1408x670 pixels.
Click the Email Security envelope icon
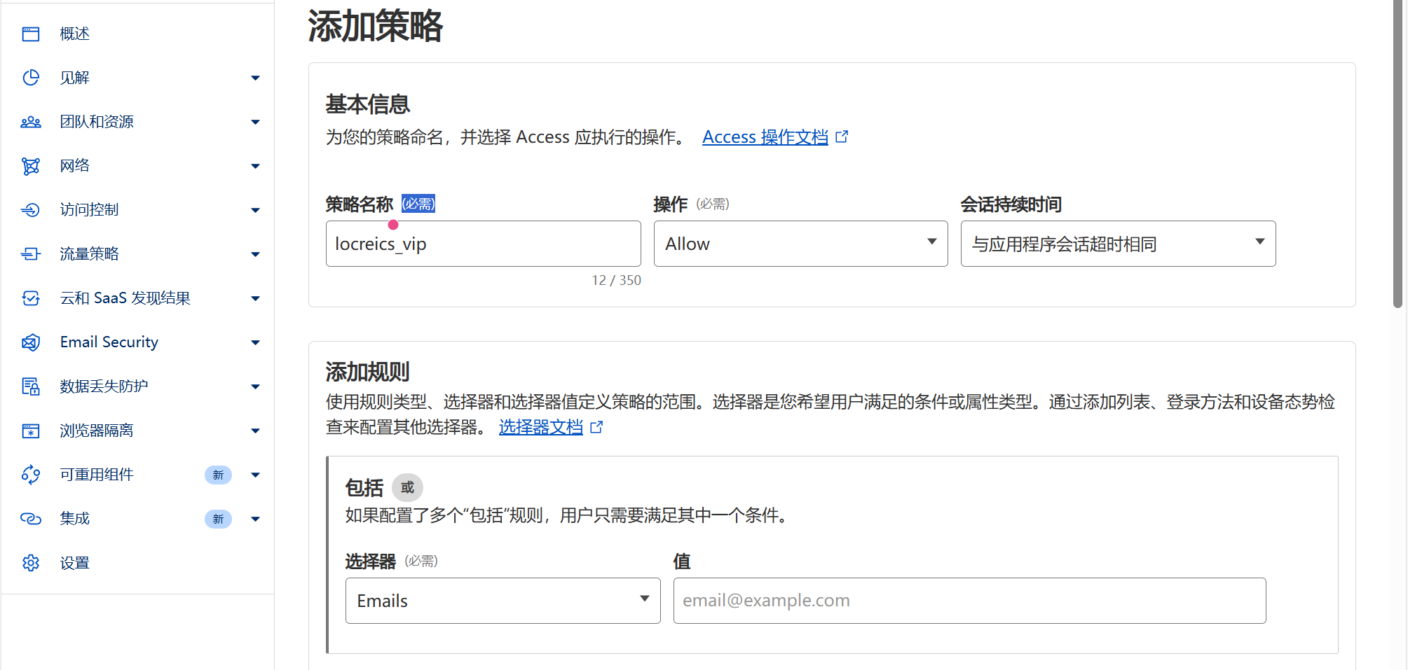tap(31, 342)
